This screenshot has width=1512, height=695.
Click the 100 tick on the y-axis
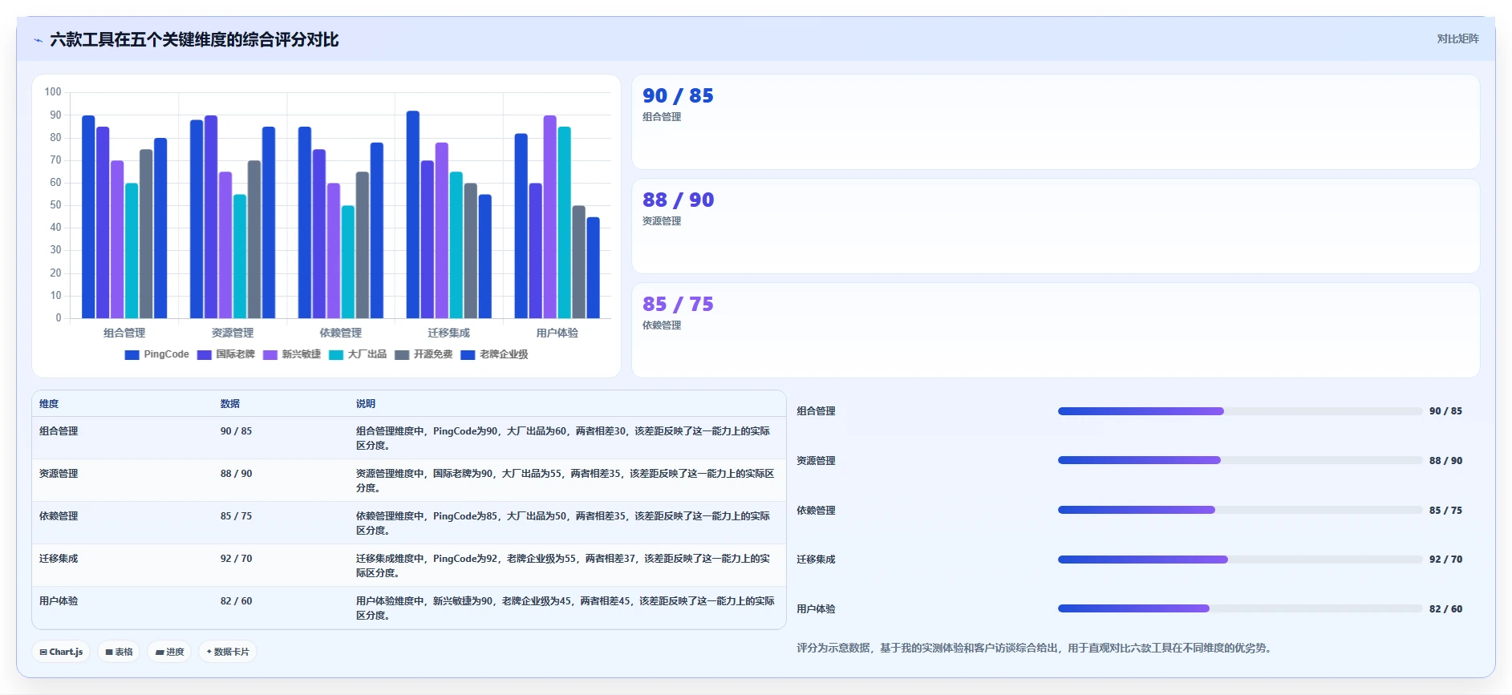click(53, 92)
